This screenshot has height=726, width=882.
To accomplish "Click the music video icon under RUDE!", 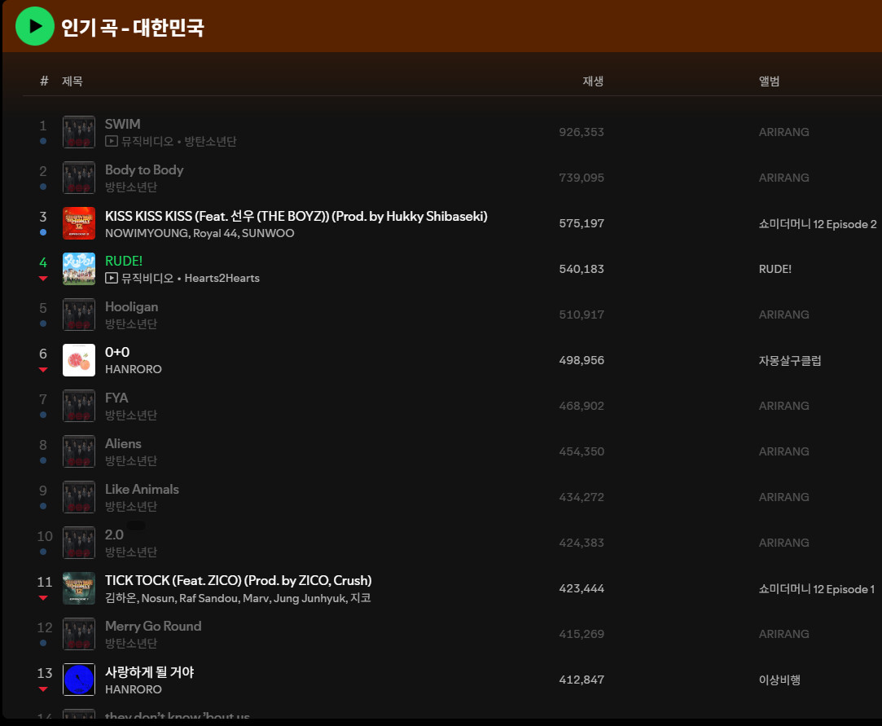I will click(112, 278).
